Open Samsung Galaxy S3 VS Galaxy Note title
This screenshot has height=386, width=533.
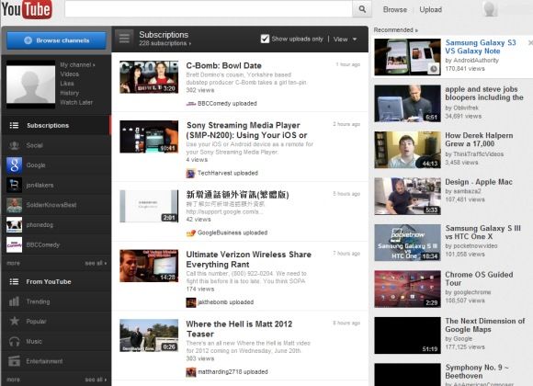coord(481,47)
